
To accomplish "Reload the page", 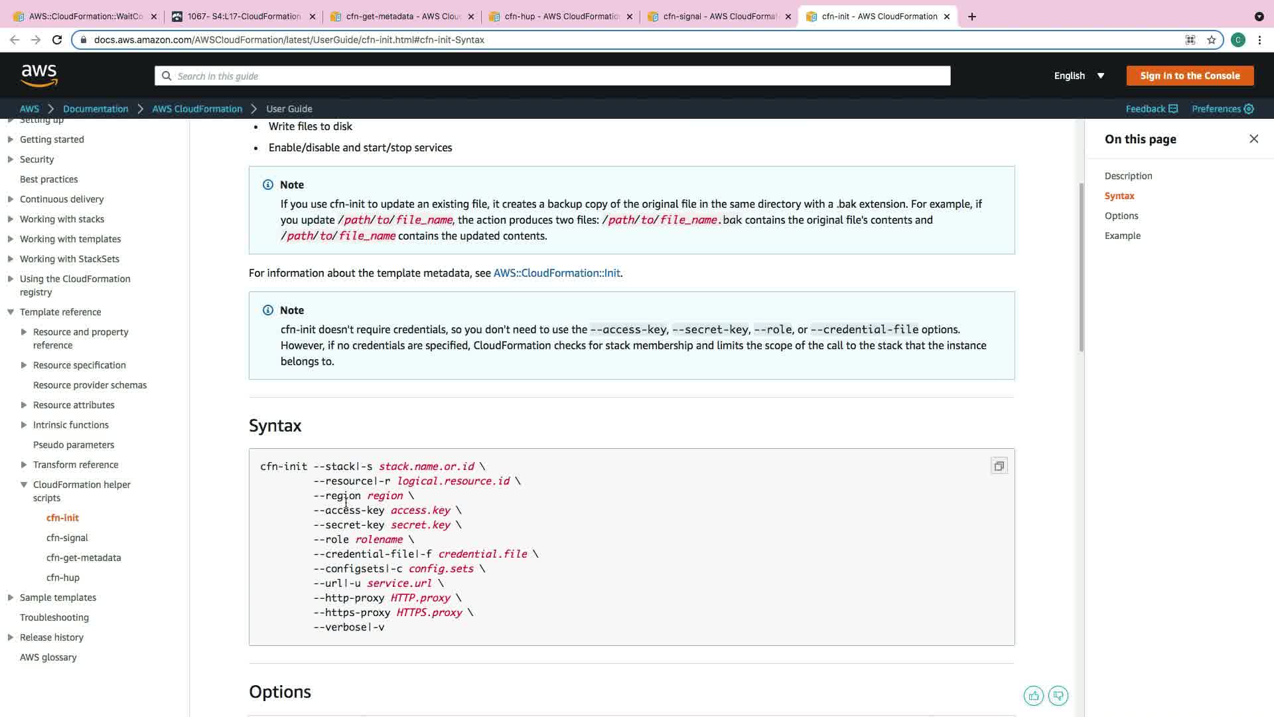I will [57, 40].
